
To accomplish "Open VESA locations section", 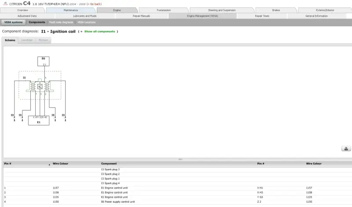I will (x=86, y=22).
